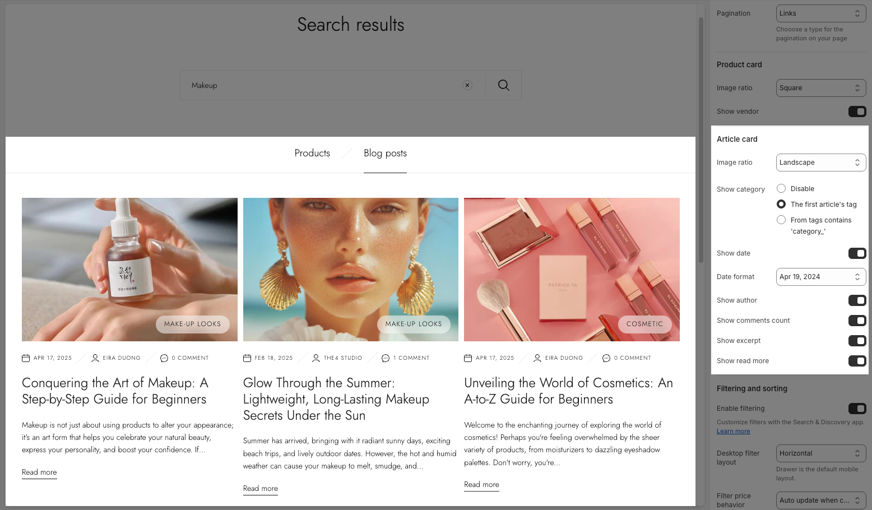Switch to the Products tab

pyautogui.click(x=312, y=153)
